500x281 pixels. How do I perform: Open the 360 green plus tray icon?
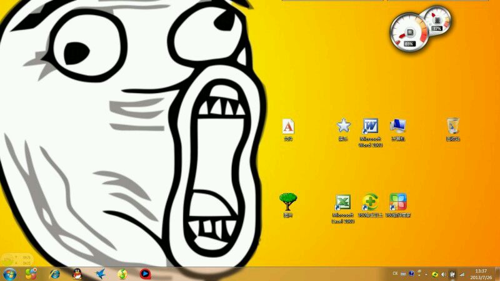[434, 274]
